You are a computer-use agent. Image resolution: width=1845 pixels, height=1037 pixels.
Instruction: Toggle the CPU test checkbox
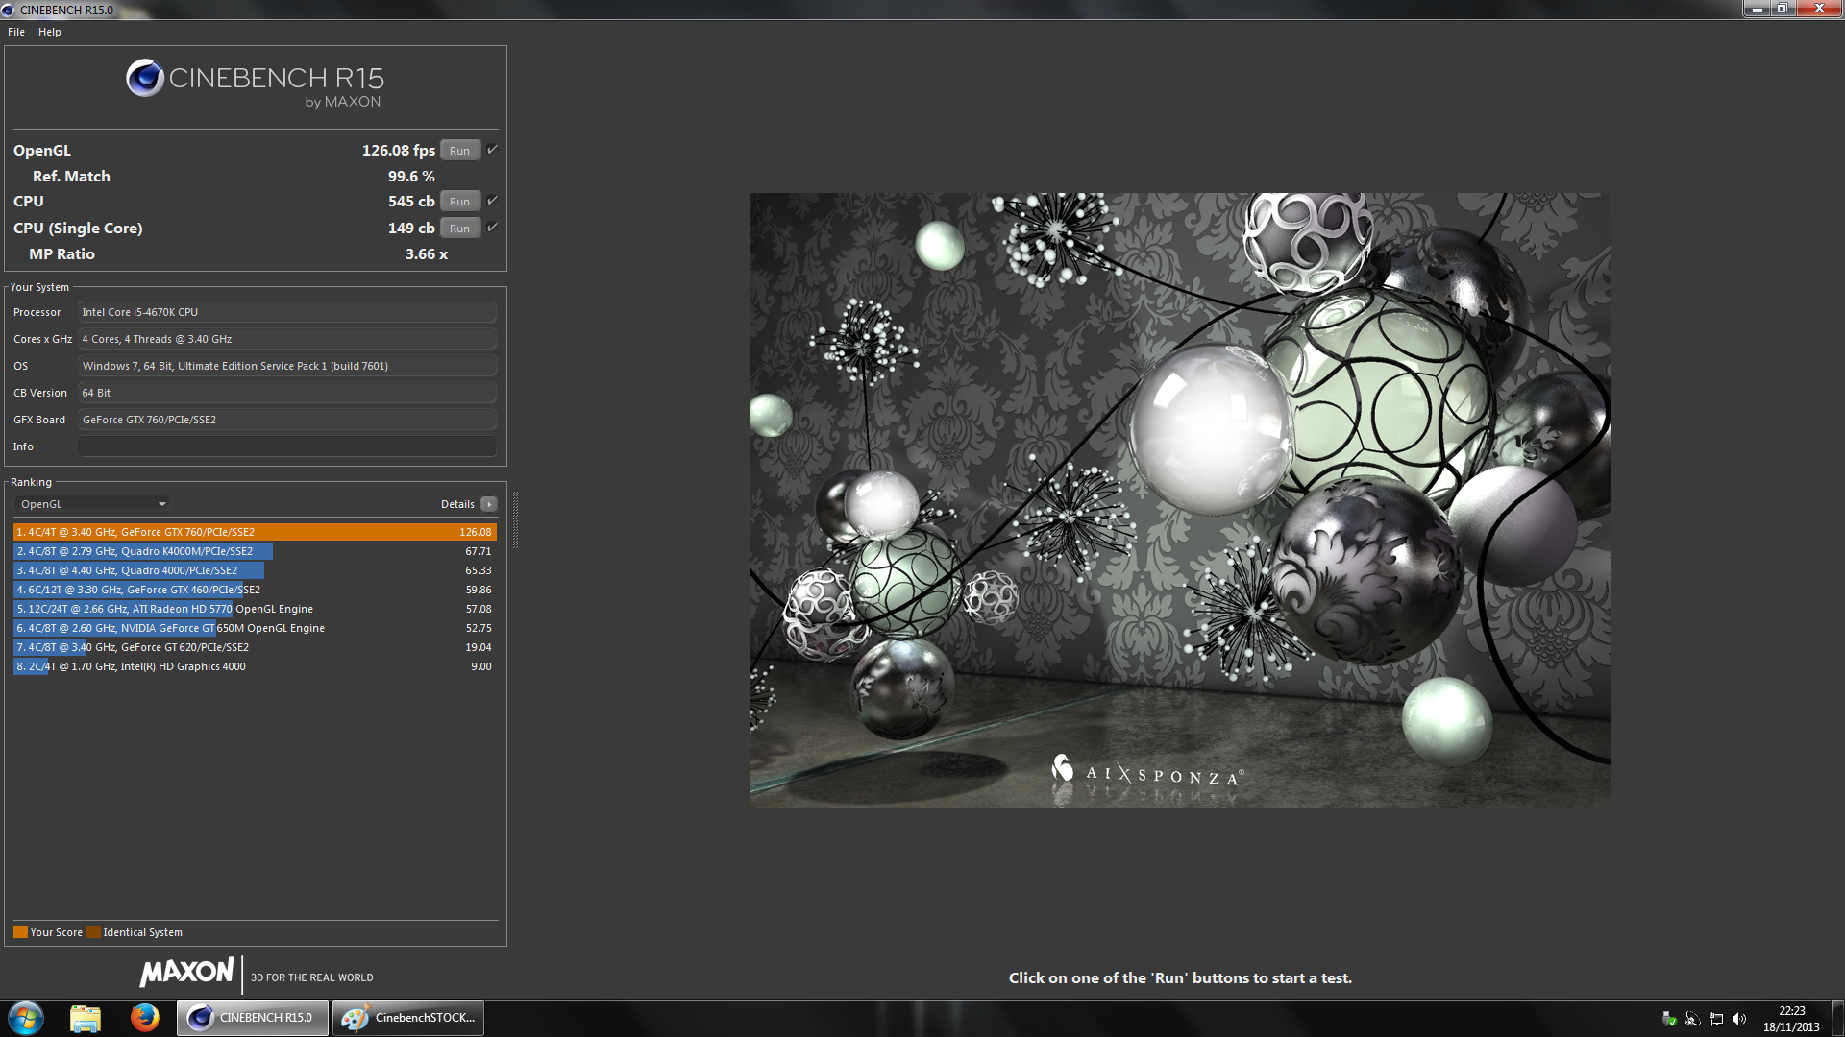click(x=492, y=201)
